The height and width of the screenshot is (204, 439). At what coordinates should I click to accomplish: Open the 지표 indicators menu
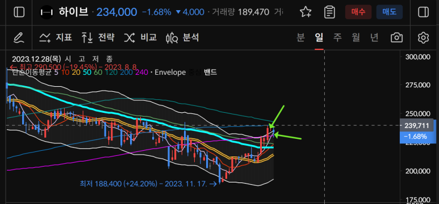pos(56,37)
